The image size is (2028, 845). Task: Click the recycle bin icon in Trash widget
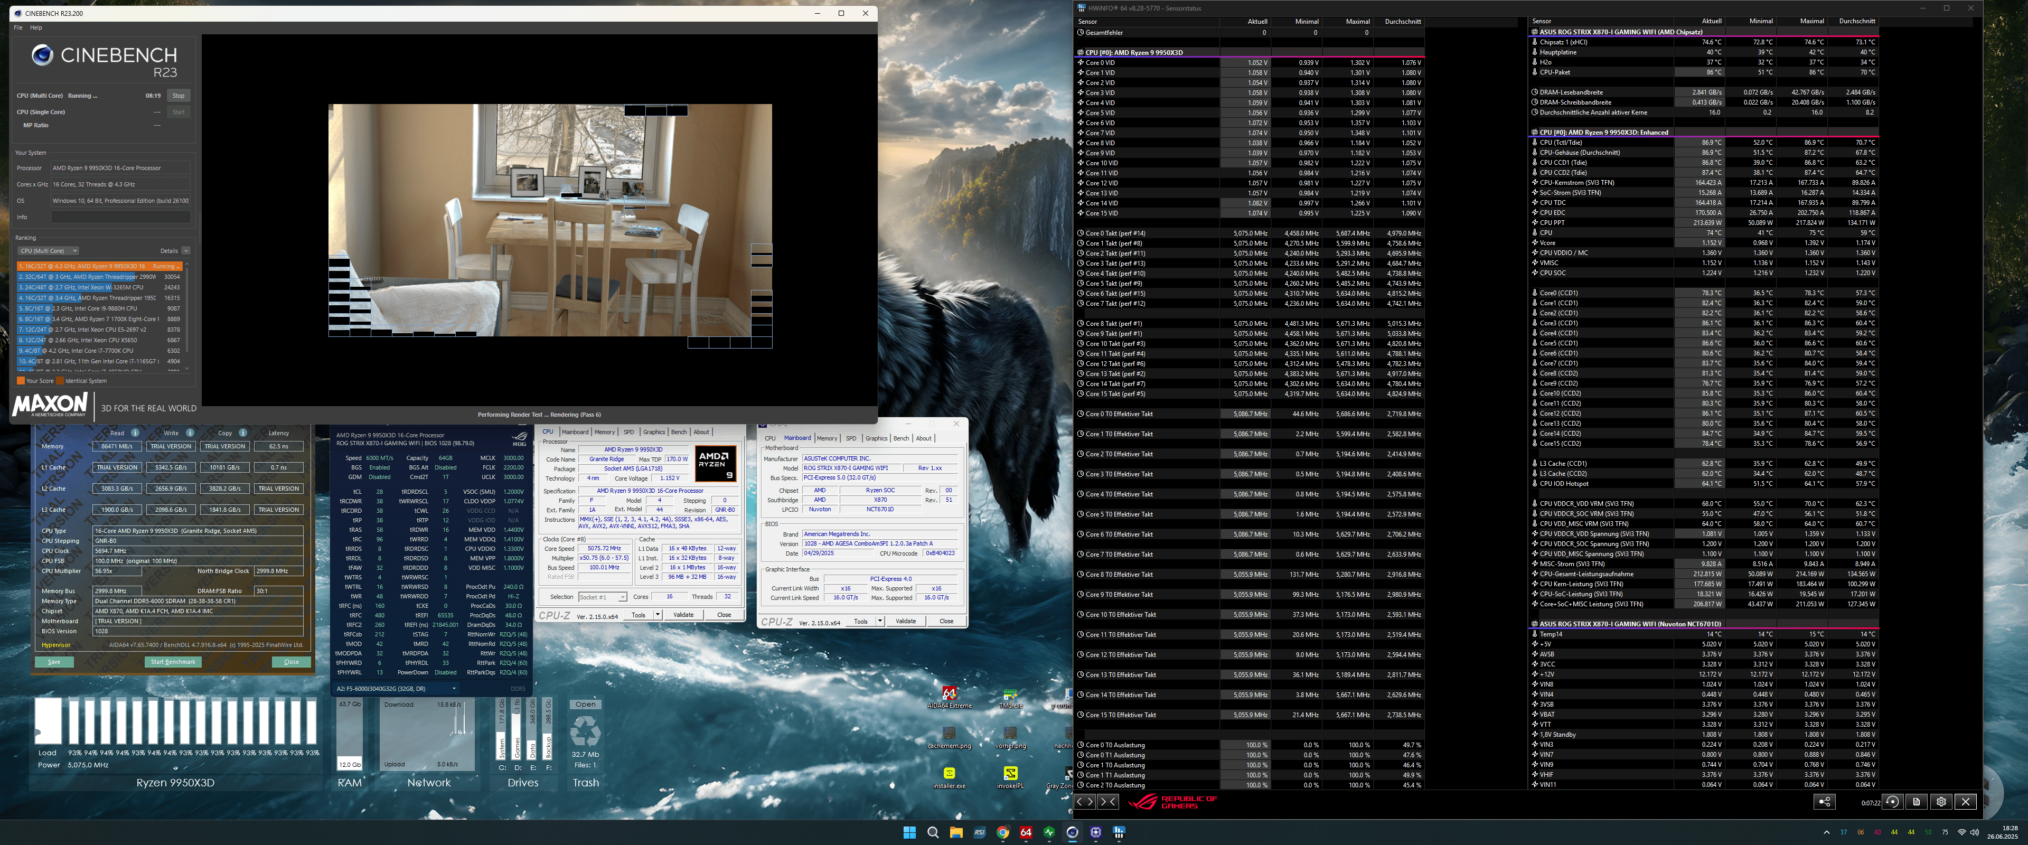[585, 731]
